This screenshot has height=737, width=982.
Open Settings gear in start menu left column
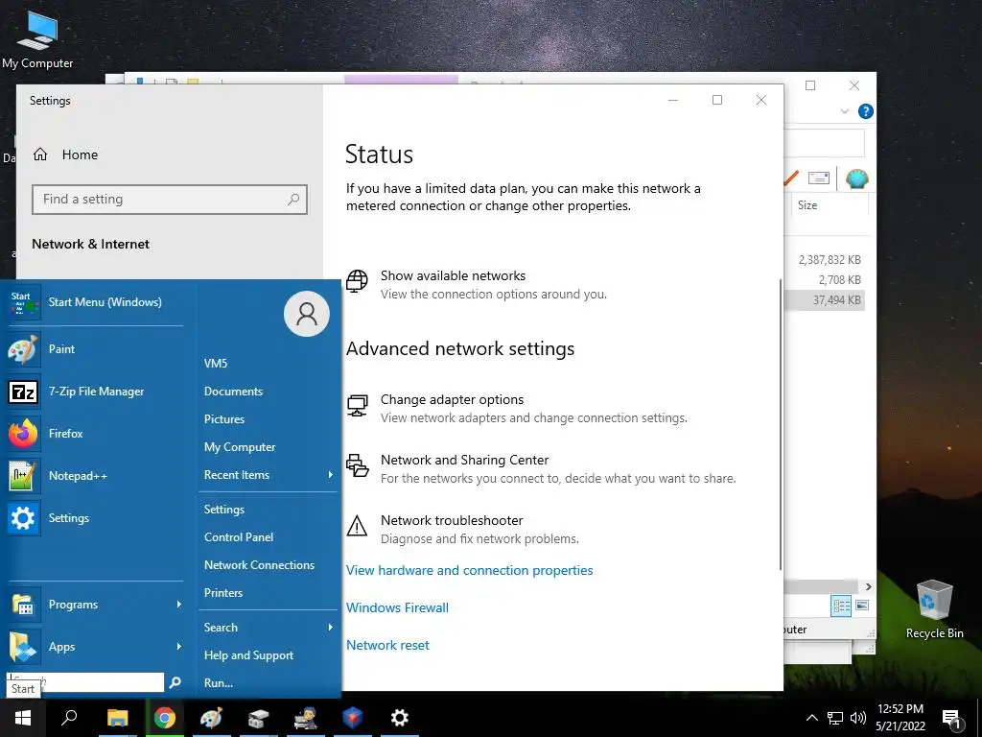coord(94,517)
